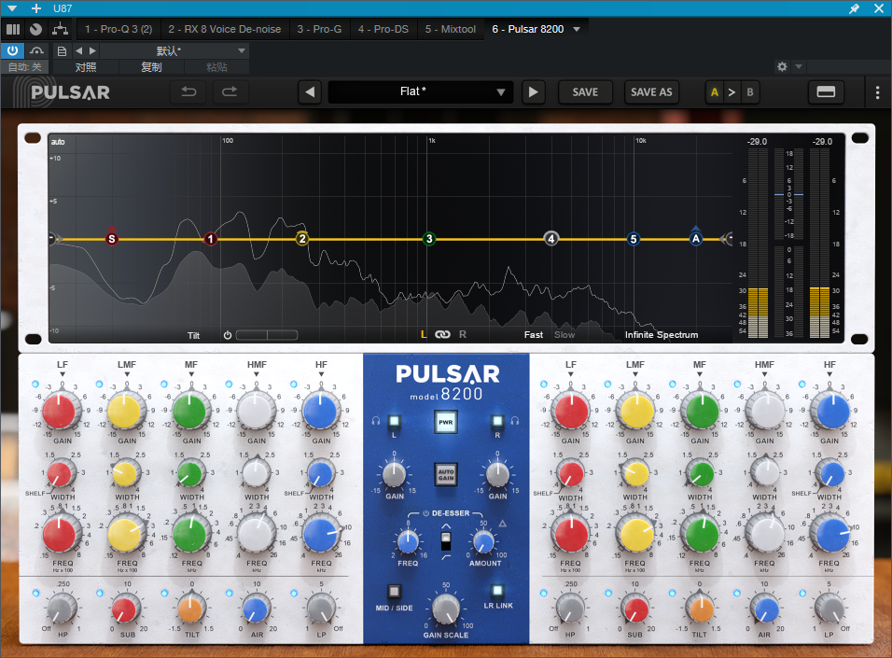The height and width of the screenshot is (658, 892).
Task: Click the SAVE button
Action: click(585, 91)
